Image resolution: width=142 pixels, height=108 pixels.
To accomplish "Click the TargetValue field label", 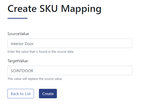I will point(18,61).
